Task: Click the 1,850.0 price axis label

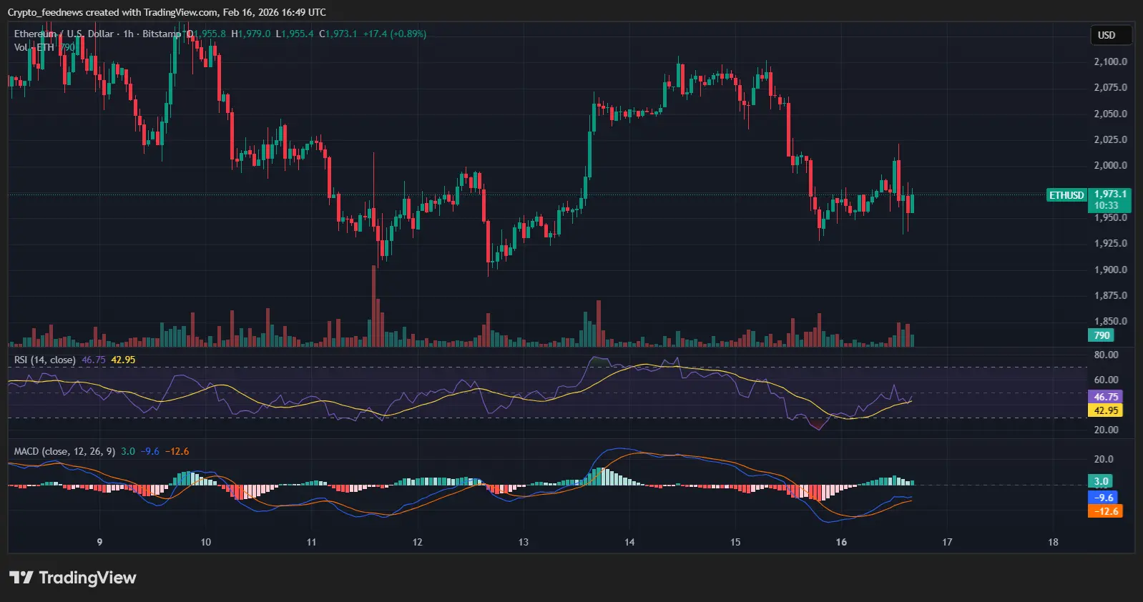Action: [1110, 321]
